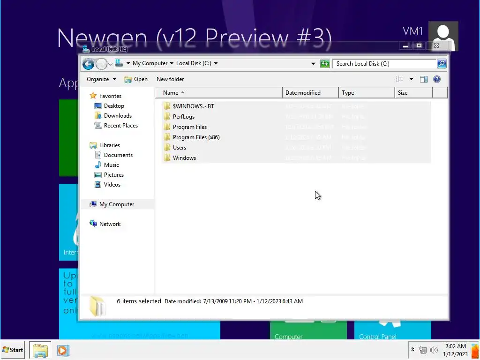
Task: Click Windows Explorer icon on the taskbar
Action: point(40,350)
